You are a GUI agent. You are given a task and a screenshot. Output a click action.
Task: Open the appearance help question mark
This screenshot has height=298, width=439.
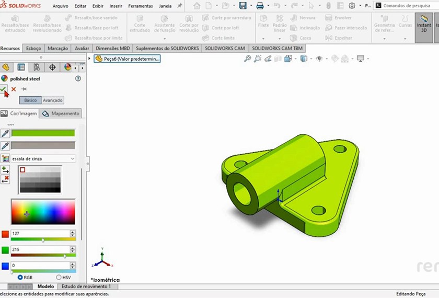click(78, 78)
